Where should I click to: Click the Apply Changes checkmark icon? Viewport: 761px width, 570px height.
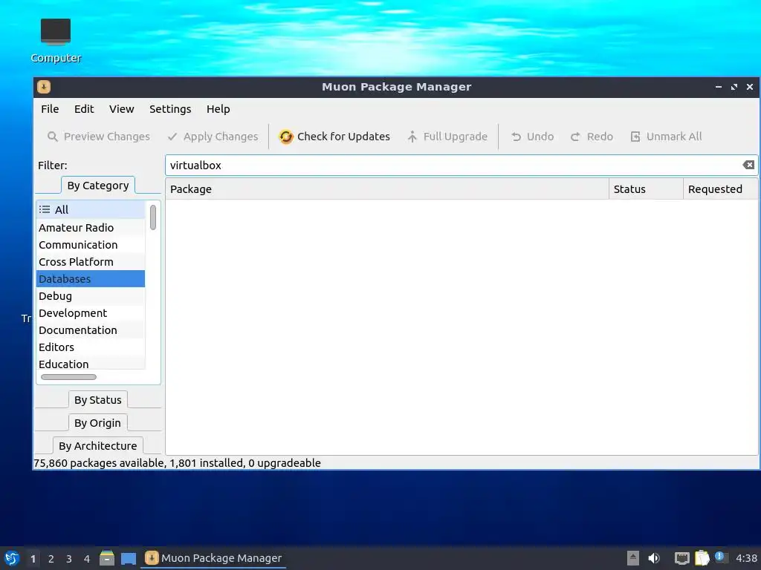coord(172,137)
